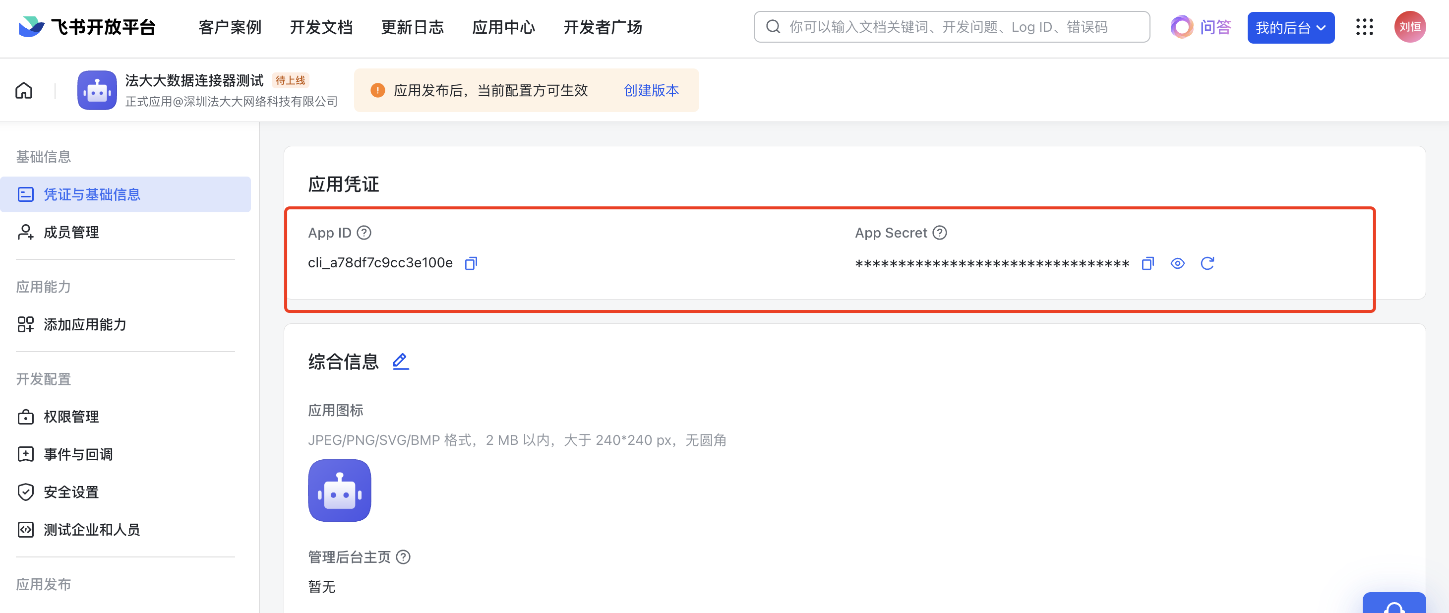Open 应用中心 in top nav
Viewport: 1449px width, 613px height.
(x=503, y=27)
